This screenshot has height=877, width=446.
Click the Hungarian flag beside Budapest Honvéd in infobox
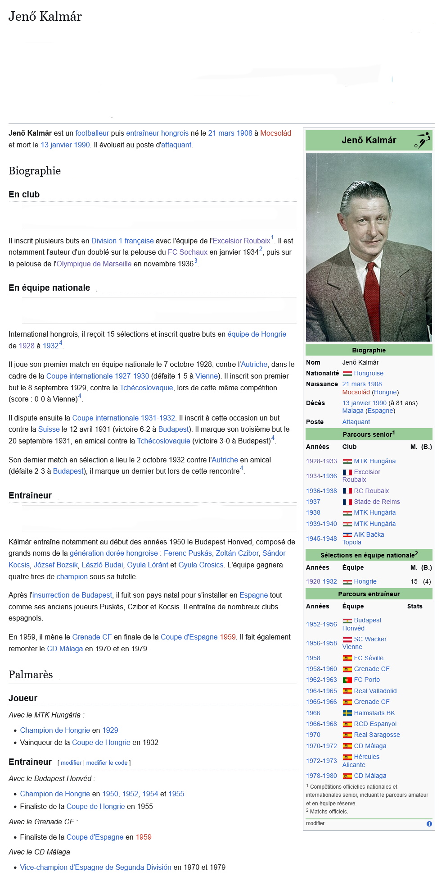point(347,620)
